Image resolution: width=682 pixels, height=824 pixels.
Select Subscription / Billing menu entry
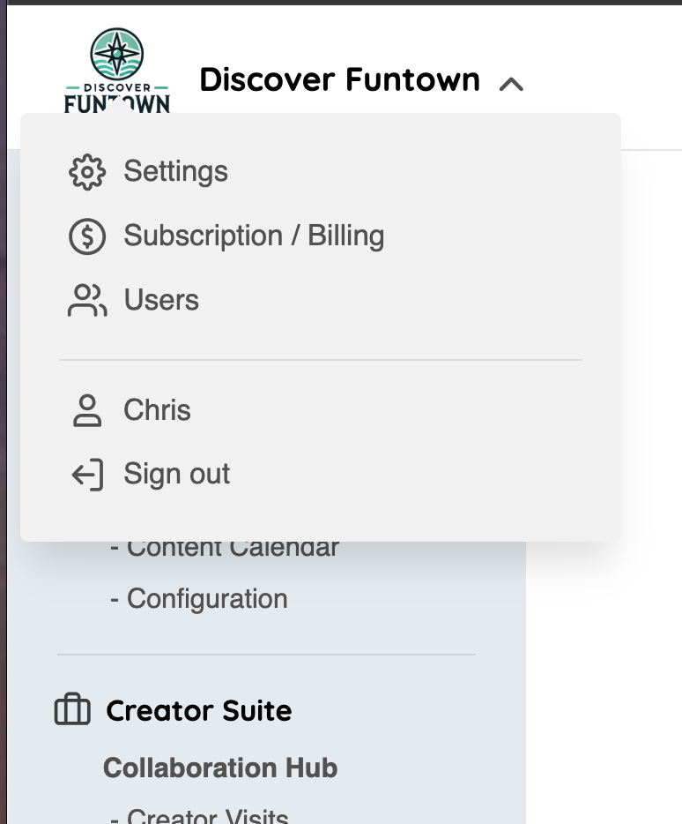coord(254,236)
